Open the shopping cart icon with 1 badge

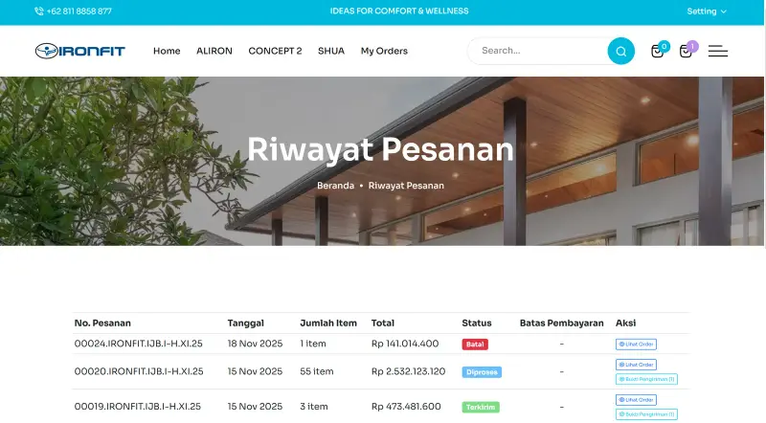[x=686, y=51]
